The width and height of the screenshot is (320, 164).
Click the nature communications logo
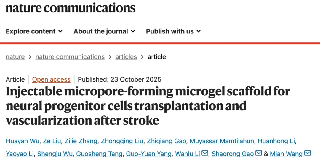click(71, 8)
